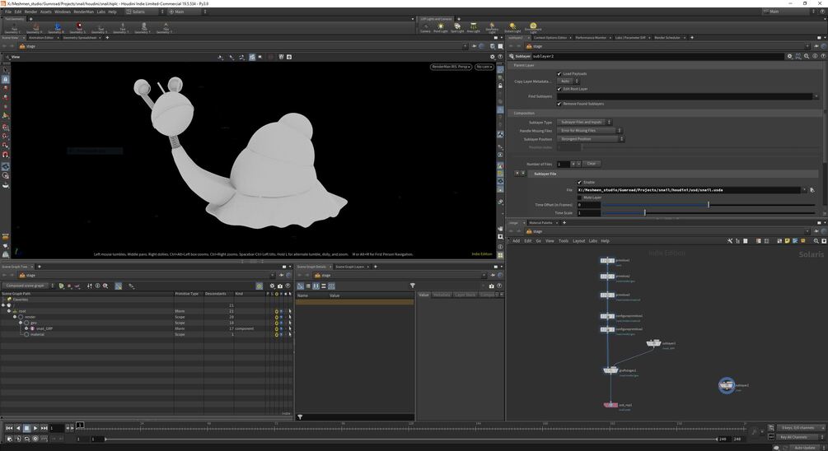The image size is (828, 451).
Task: Adjust Time Scale slider handle
Action: coord(644,212)
